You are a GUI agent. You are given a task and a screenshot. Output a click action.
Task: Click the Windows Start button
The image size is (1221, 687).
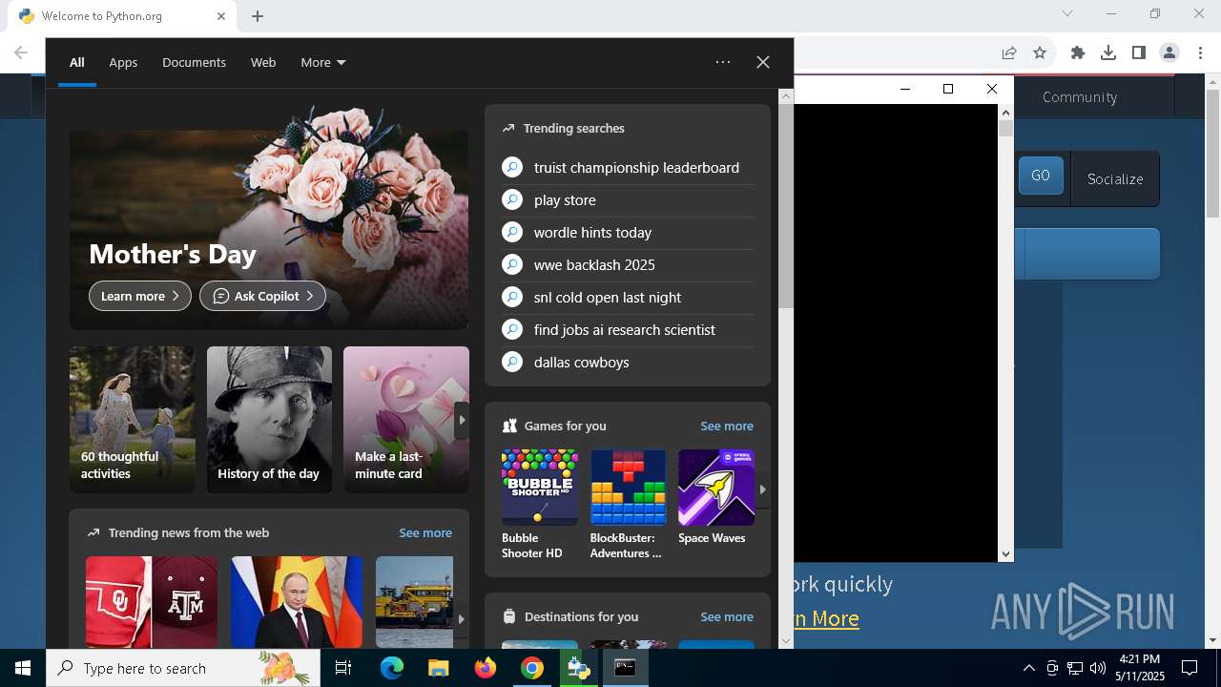point(23,669)
